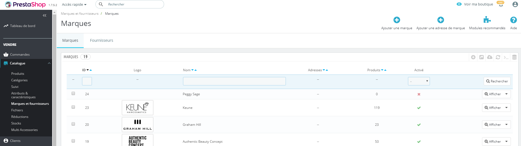Image resolution: width=521 pixels, height=146 pixels.
Task: Switch to the Fournisseurs tab
Action: coord(102,40)
